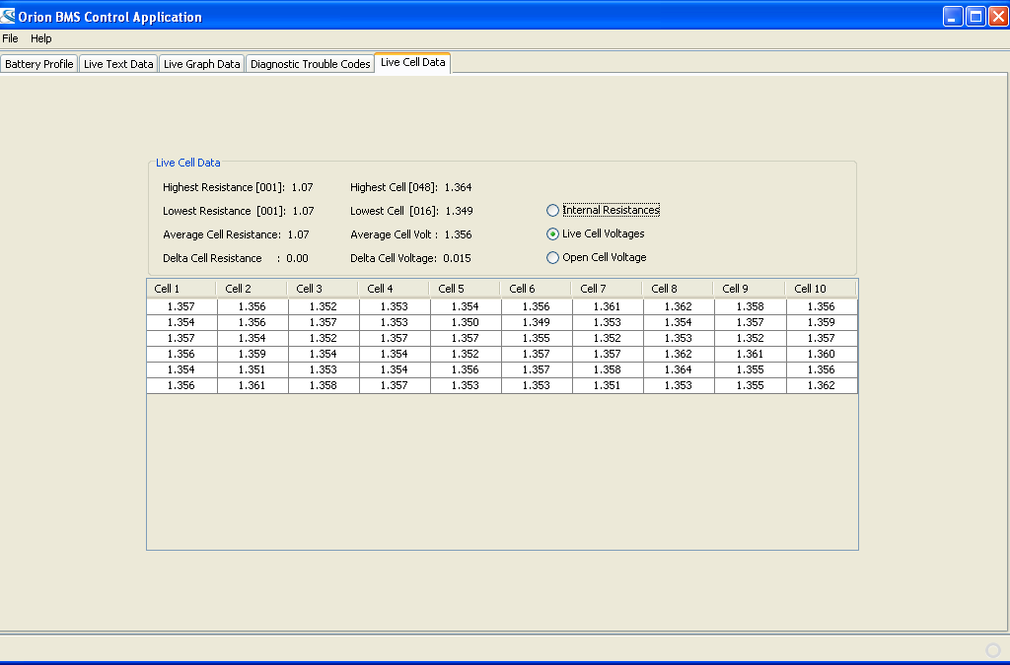Image resolution: width=1010 pixels, height=665 pixels.
Task: Close the Orion BMS Control Application window
Action: [x=998, y=16]
